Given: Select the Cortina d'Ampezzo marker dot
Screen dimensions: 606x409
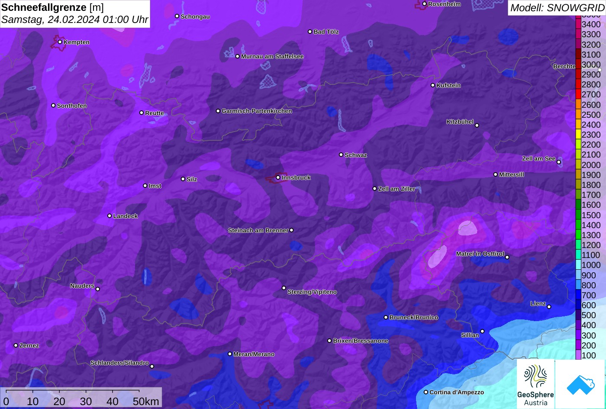Looking at the screenshot, I should coord(426,392).
